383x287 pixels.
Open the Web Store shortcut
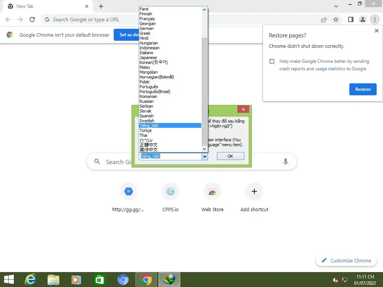tap(212, 198)
